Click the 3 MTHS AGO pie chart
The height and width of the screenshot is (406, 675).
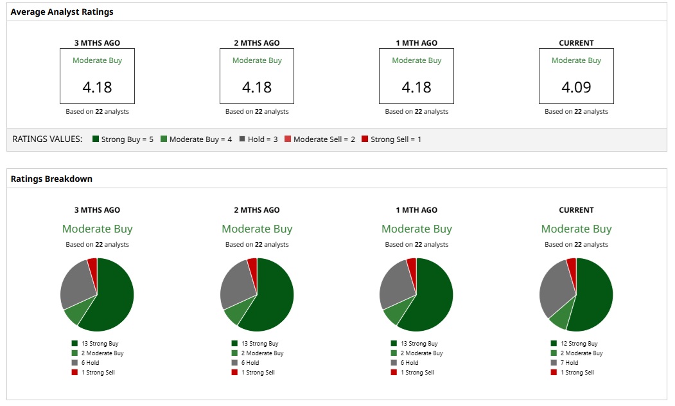[97, 294]
